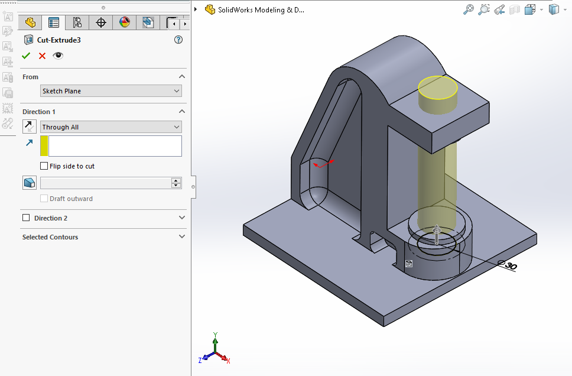Expand the Selected Contours section
572x376 pixels.
point(181,237)
